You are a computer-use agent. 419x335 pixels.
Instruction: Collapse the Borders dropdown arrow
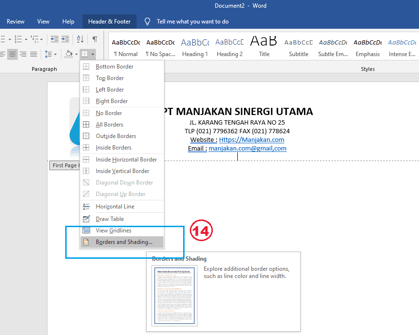point(93,55)
